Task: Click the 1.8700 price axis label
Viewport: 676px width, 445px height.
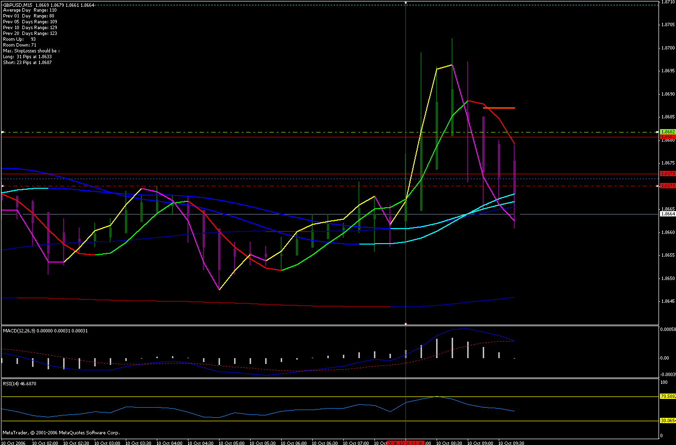Action: pyautogui.click(x=668, y=48)
